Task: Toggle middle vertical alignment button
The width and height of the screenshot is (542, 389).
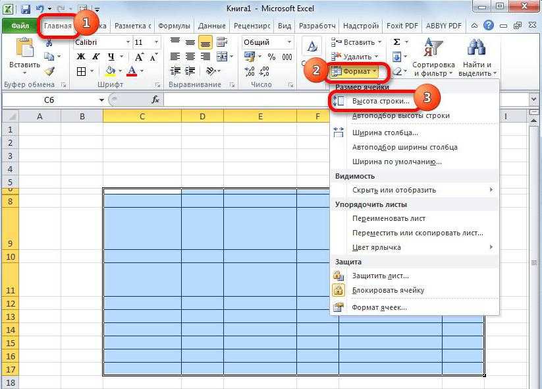Action: pyautogui.click(x=190, y=42)
